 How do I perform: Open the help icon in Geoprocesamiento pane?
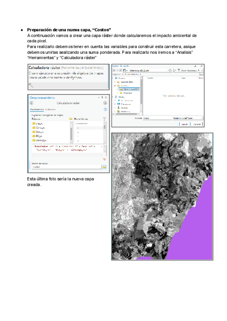click(x=106, y=109)
